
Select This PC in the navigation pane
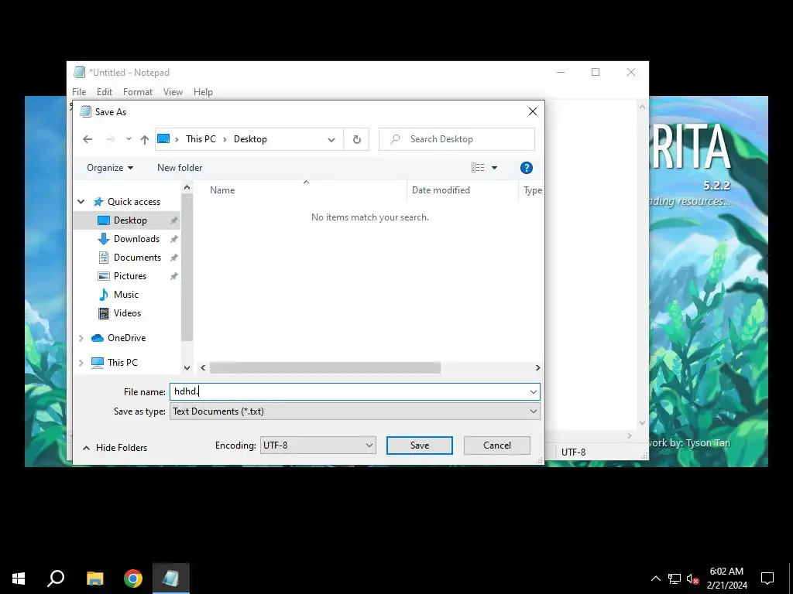click(122, 363)
